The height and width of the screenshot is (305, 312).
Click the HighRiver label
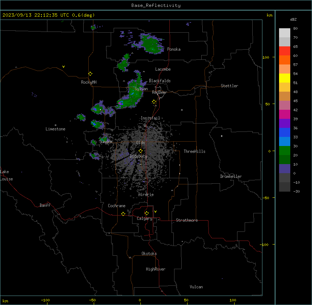click(x=155, y=269)
